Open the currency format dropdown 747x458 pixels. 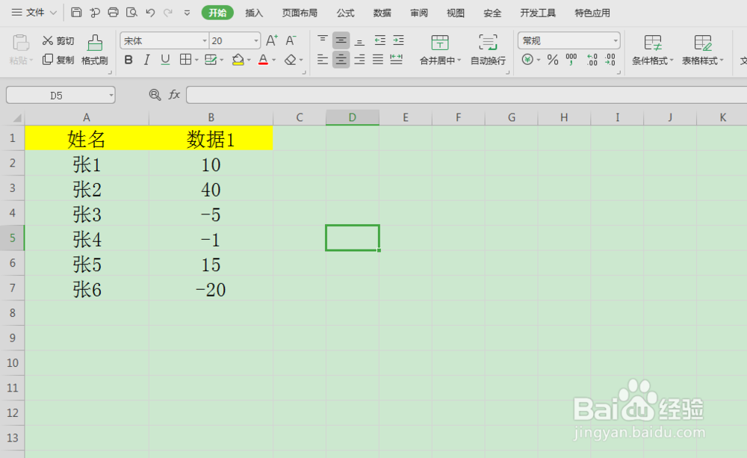[539, 60]
